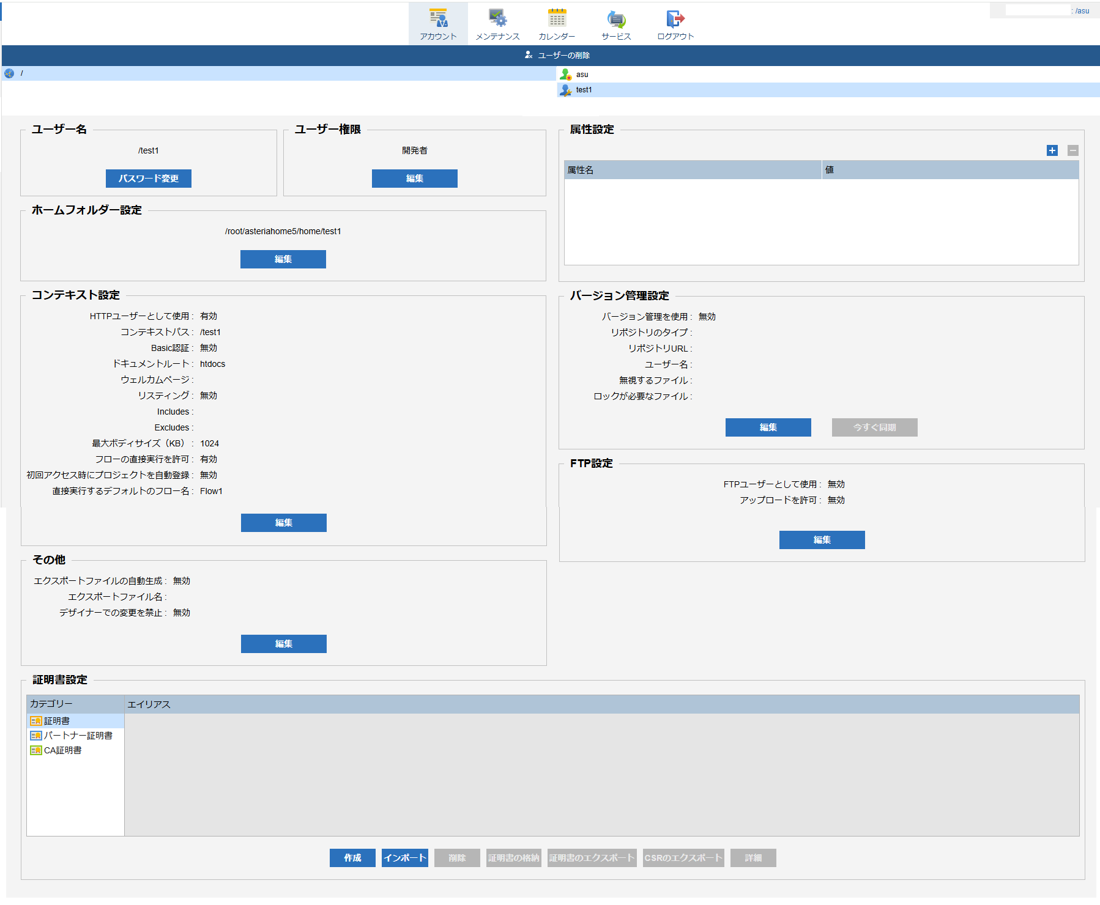The image size is (1100, 905).
Task: Click 編集 under ホームフォルダー設定
Action: click(283, 259)
